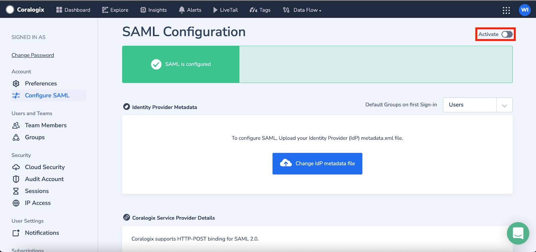Click the SAML Configuration page title
Viewport: 536px width, 252px height.
click(x=184, y=32)
